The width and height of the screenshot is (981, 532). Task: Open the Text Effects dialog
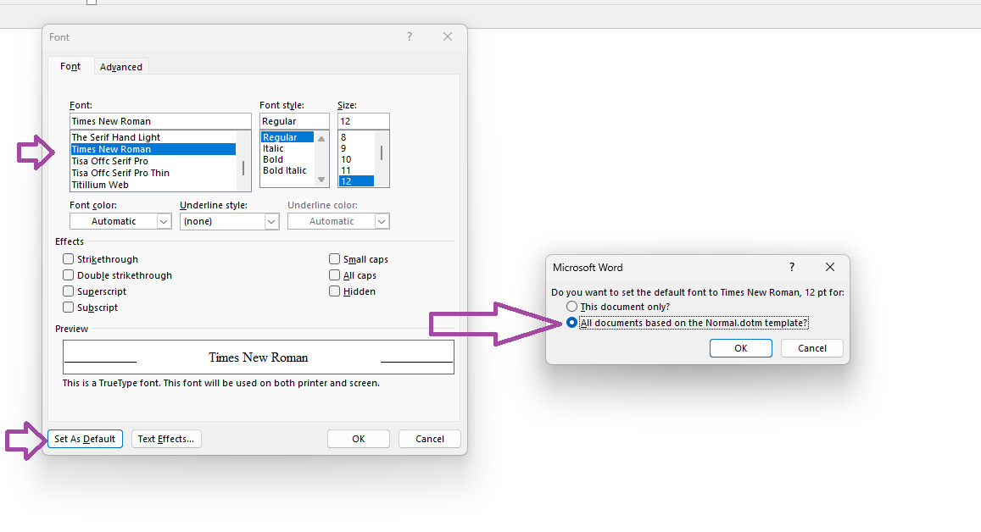click(x=166, y=439)
